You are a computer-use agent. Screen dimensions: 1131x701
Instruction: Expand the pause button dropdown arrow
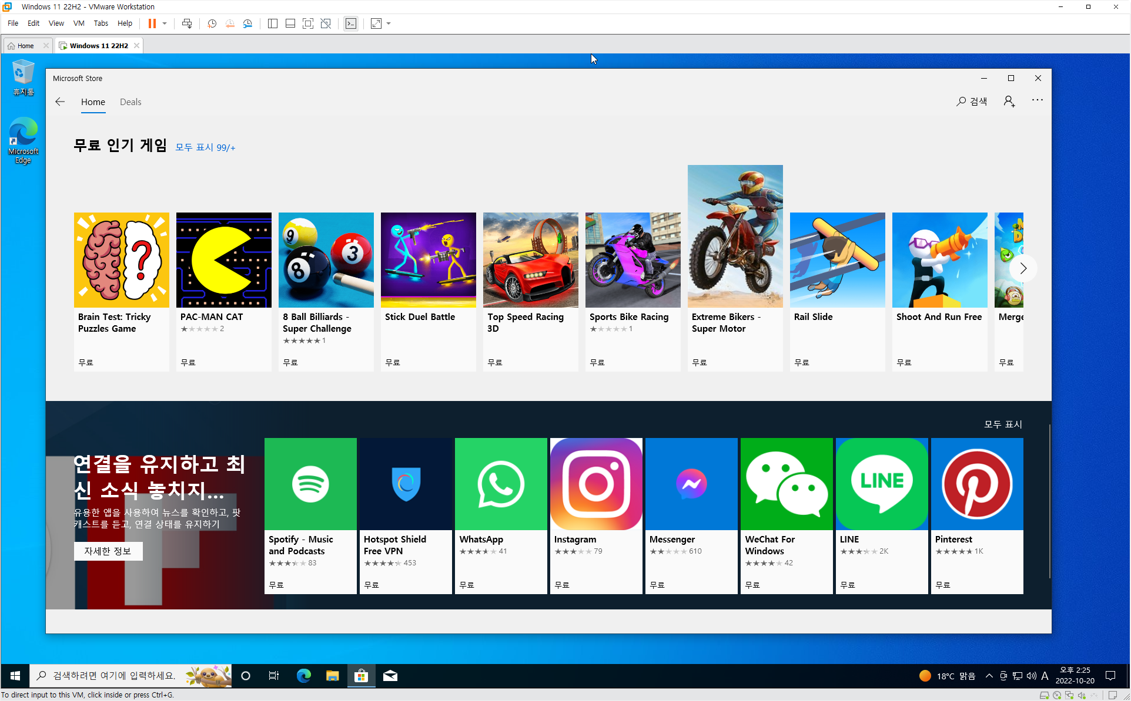click(x=165, y=23)
